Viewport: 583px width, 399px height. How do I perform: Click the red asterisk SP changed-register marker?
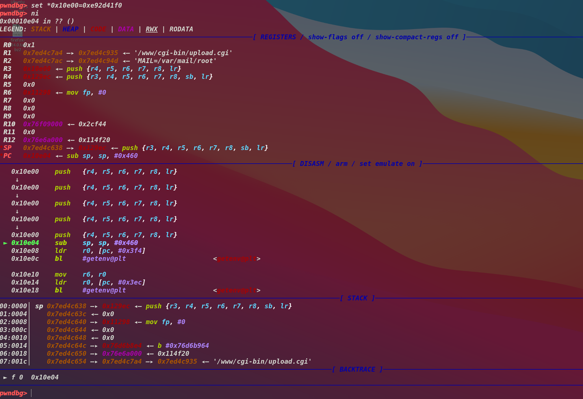(x=1, y=147)
